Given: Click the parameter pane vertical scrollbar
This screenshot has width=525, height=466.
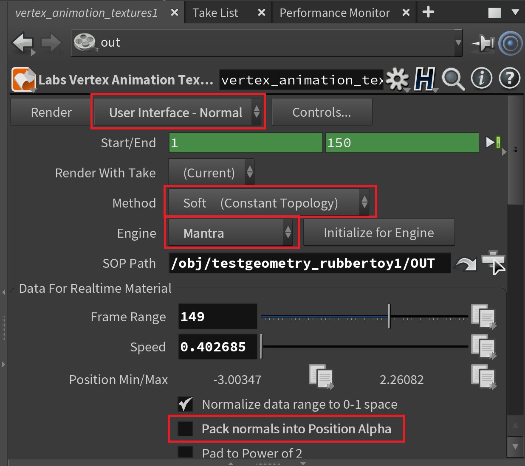Looking at the screenshot, I should tap(515, 150).
